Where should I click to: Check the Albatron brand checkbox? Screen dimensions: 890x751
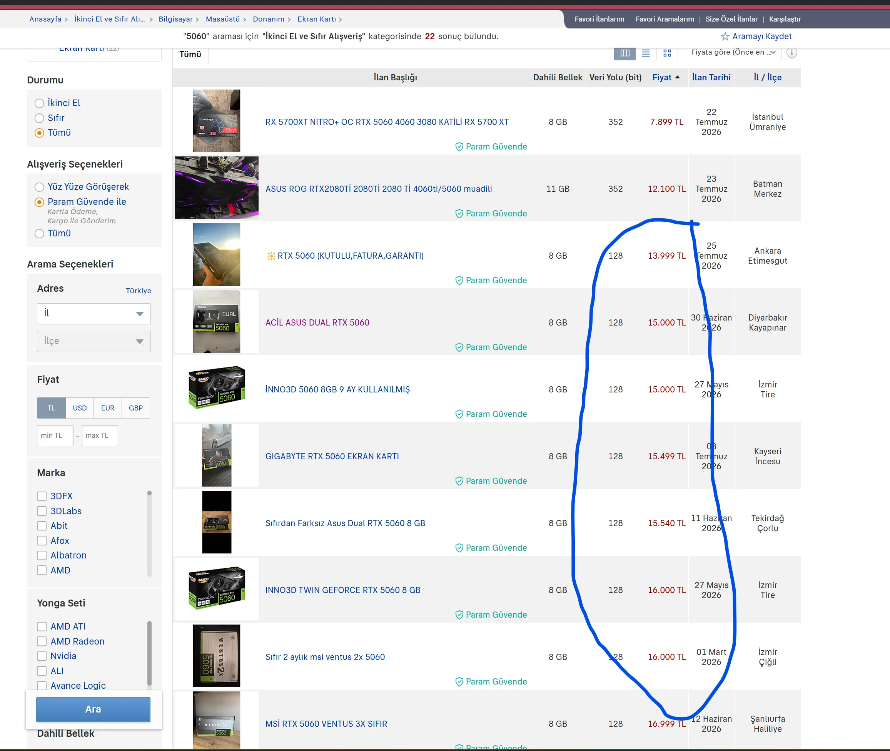pyautogui.click(x=42, y=555)
